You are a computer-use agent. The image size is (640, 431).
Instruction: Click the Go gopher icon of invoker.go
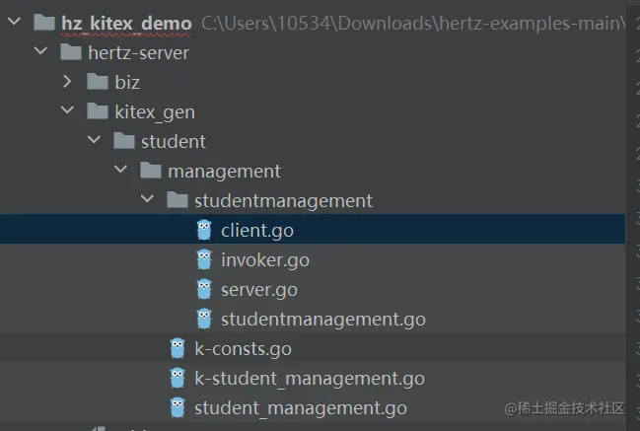click(x=204, y=259)
